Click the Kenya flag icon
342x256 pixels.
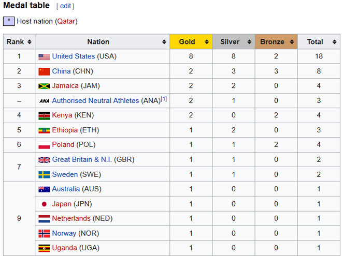44,115
